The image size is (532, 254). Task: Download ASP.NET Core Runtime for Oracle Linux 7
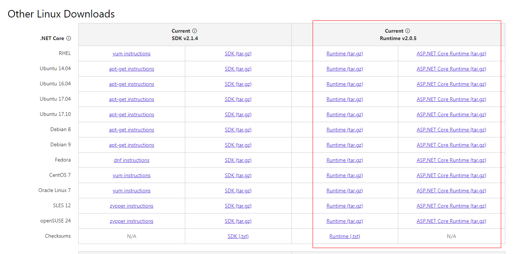tap(451, 190)
